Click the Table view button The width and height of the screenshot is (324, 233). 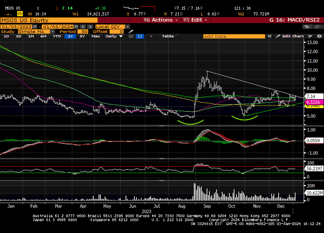click(x=168, y=36)
